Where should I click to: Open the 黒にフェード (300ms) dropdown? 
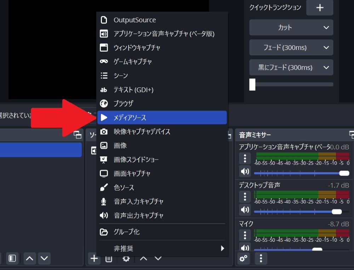291,67
